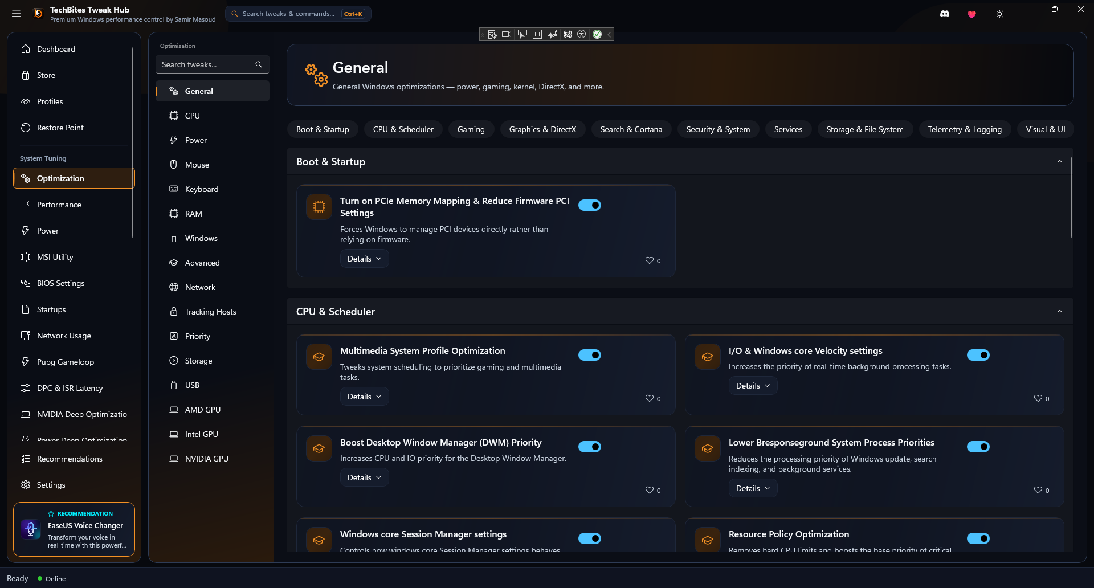Click the Network Usage monitor icon
This screenshot has height=588, width=1094.
(26, 336)
